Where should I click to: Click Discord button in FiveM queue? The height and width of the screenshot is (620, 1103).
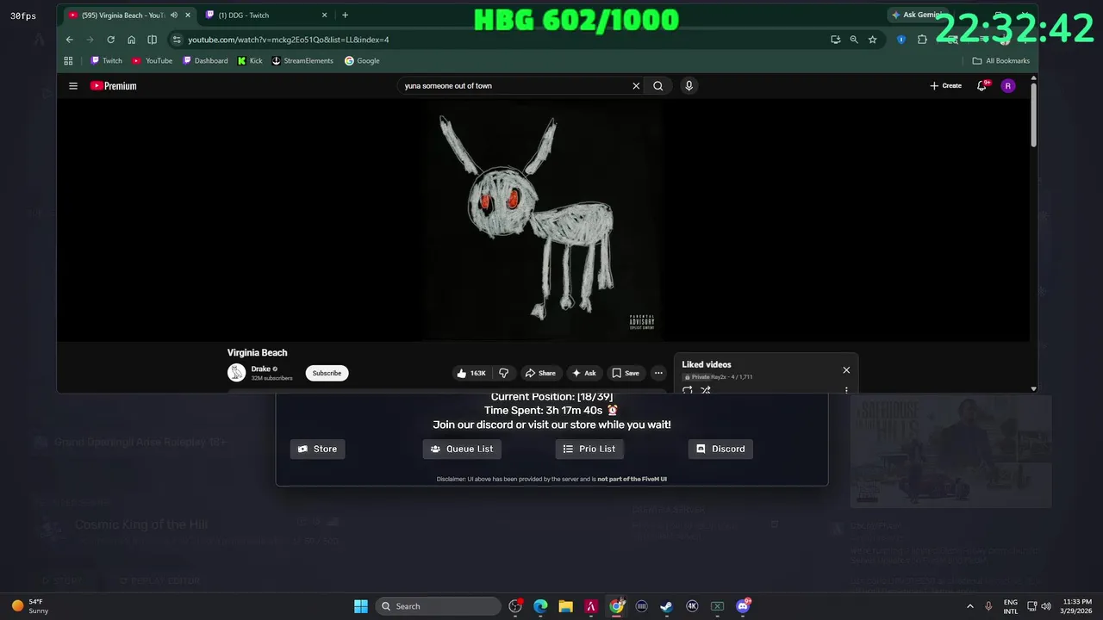click(720, 449)
